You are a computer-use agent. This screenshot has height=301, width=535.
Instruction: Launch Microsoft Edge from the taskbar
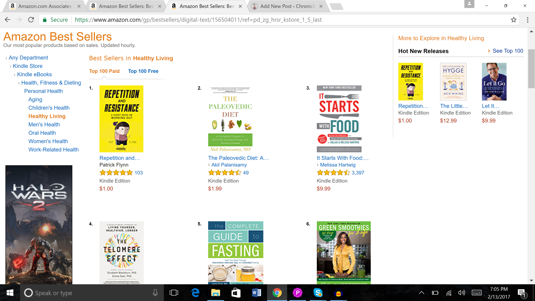click(x=195, y=293)
